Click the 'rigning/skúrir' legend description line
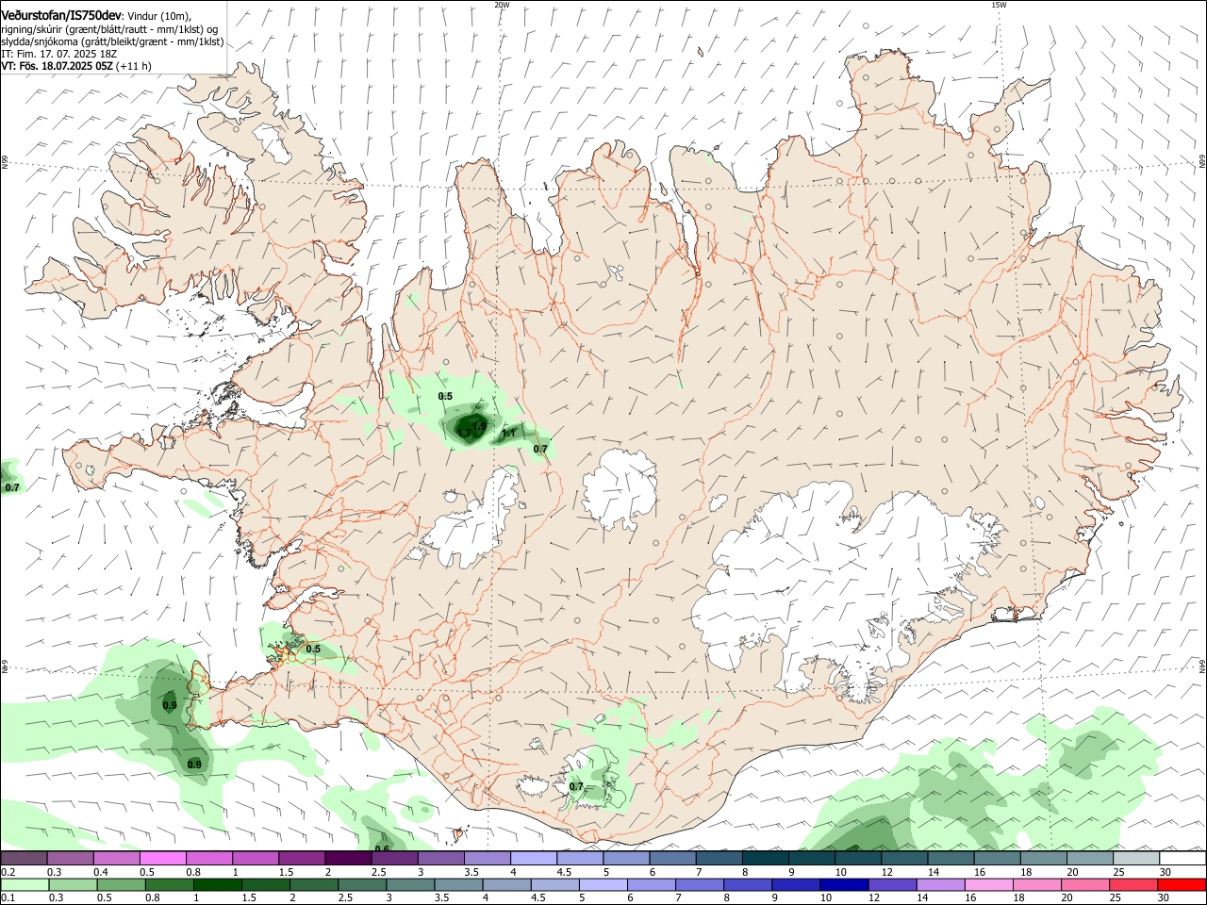This screenshot has height=905, width=1207. coord(109,28)
